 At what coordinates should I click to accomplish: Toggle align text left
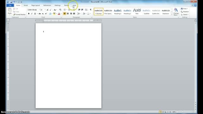click(x=65, y=14)
